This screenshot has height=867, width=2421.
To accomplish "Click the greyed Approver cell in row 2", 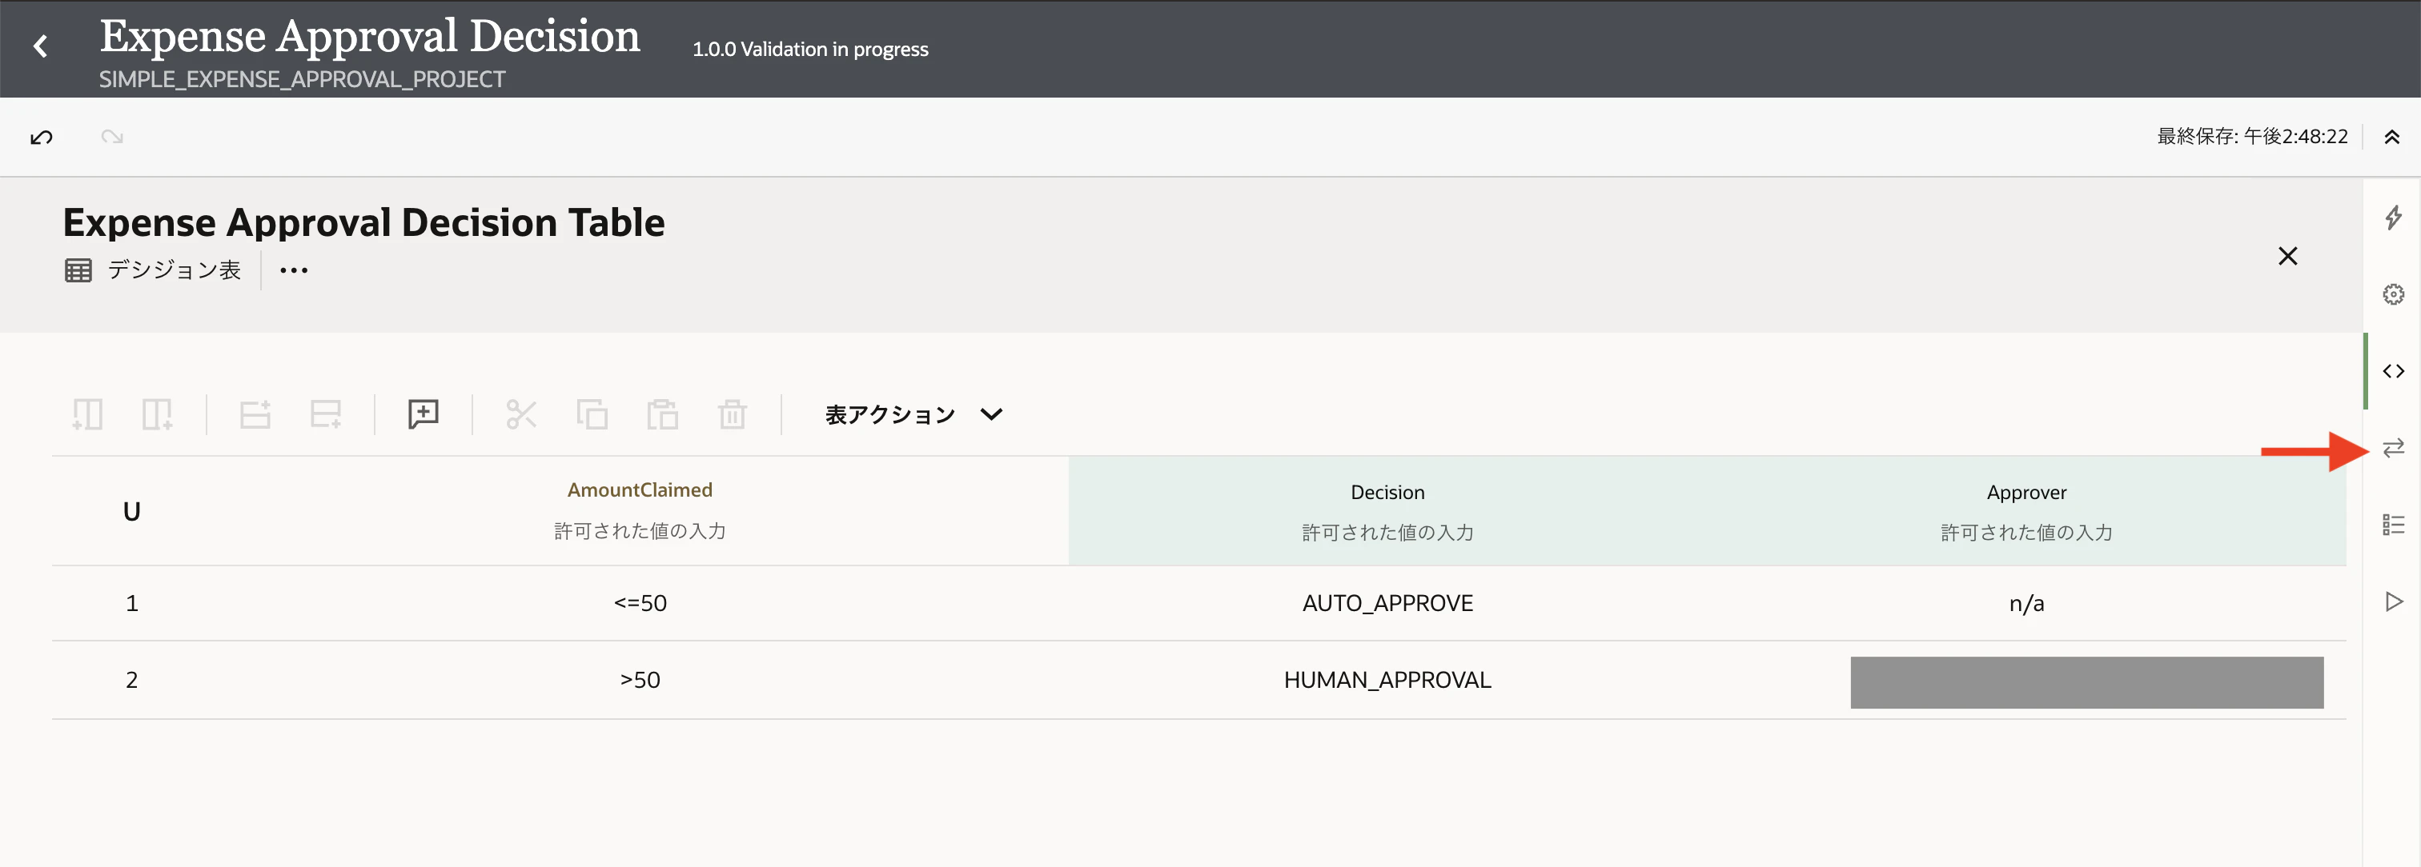I will click(x=2086, y=682).
